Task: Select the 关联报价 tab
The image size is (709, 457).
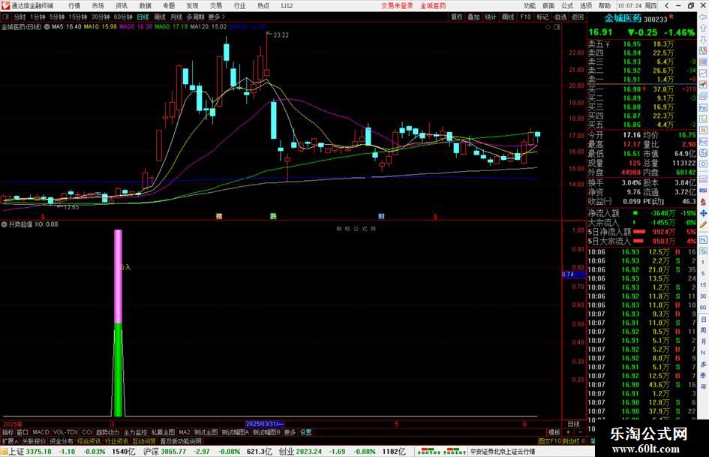Action: tap(34, 441)
